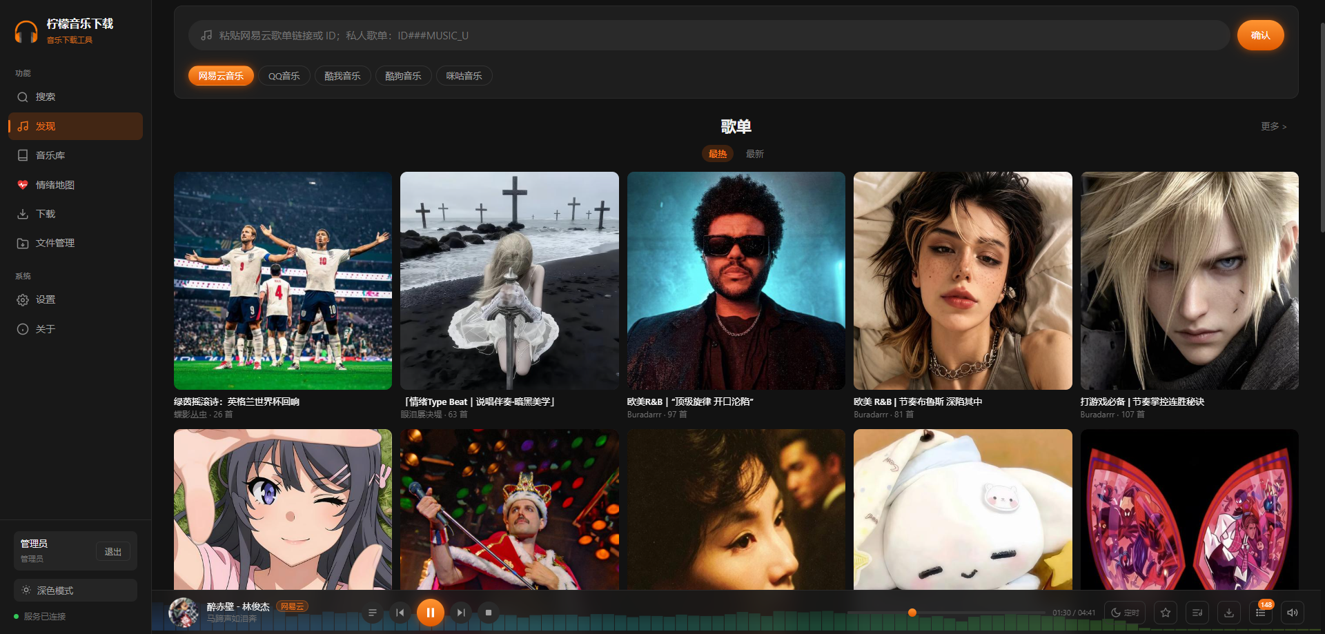Mute the volume with the speaker icon
The width and height of the screenshot is (1325, 634).
point(1293,613)
